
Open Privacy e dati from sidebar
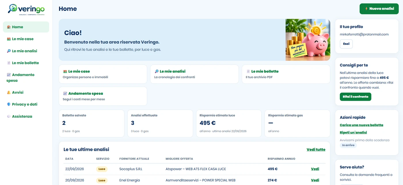26,104
